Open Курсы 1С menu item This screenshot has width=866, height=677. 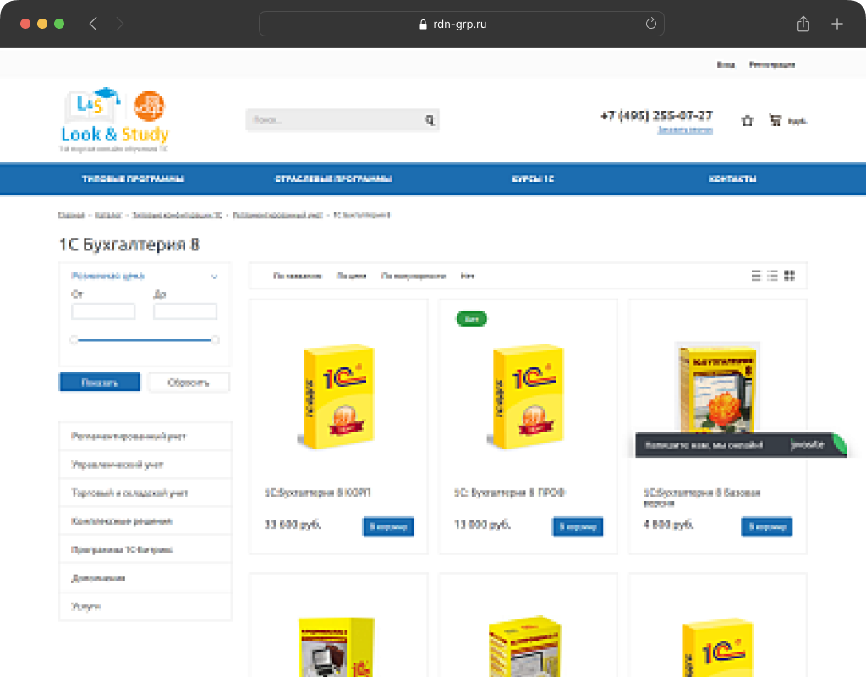click(533, 179)
